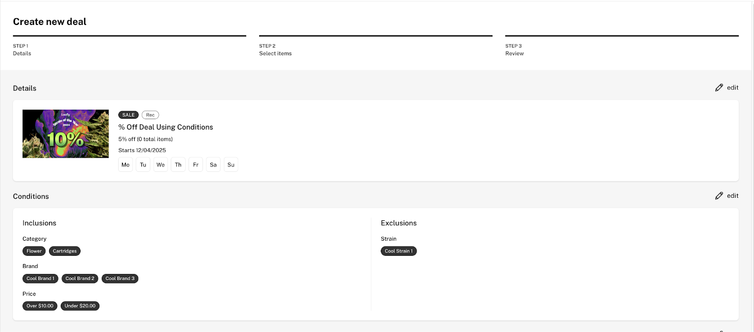
Task: Toggle the Mo day chip
Action: tap(125, 165)
